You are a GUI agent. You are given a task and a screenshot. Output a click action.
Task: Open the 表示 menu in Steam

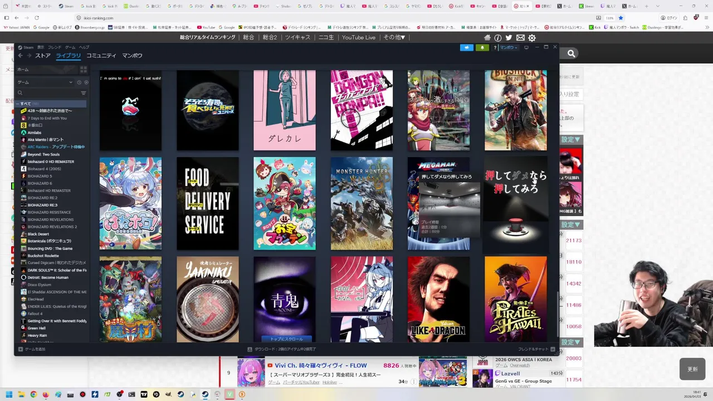41,47
